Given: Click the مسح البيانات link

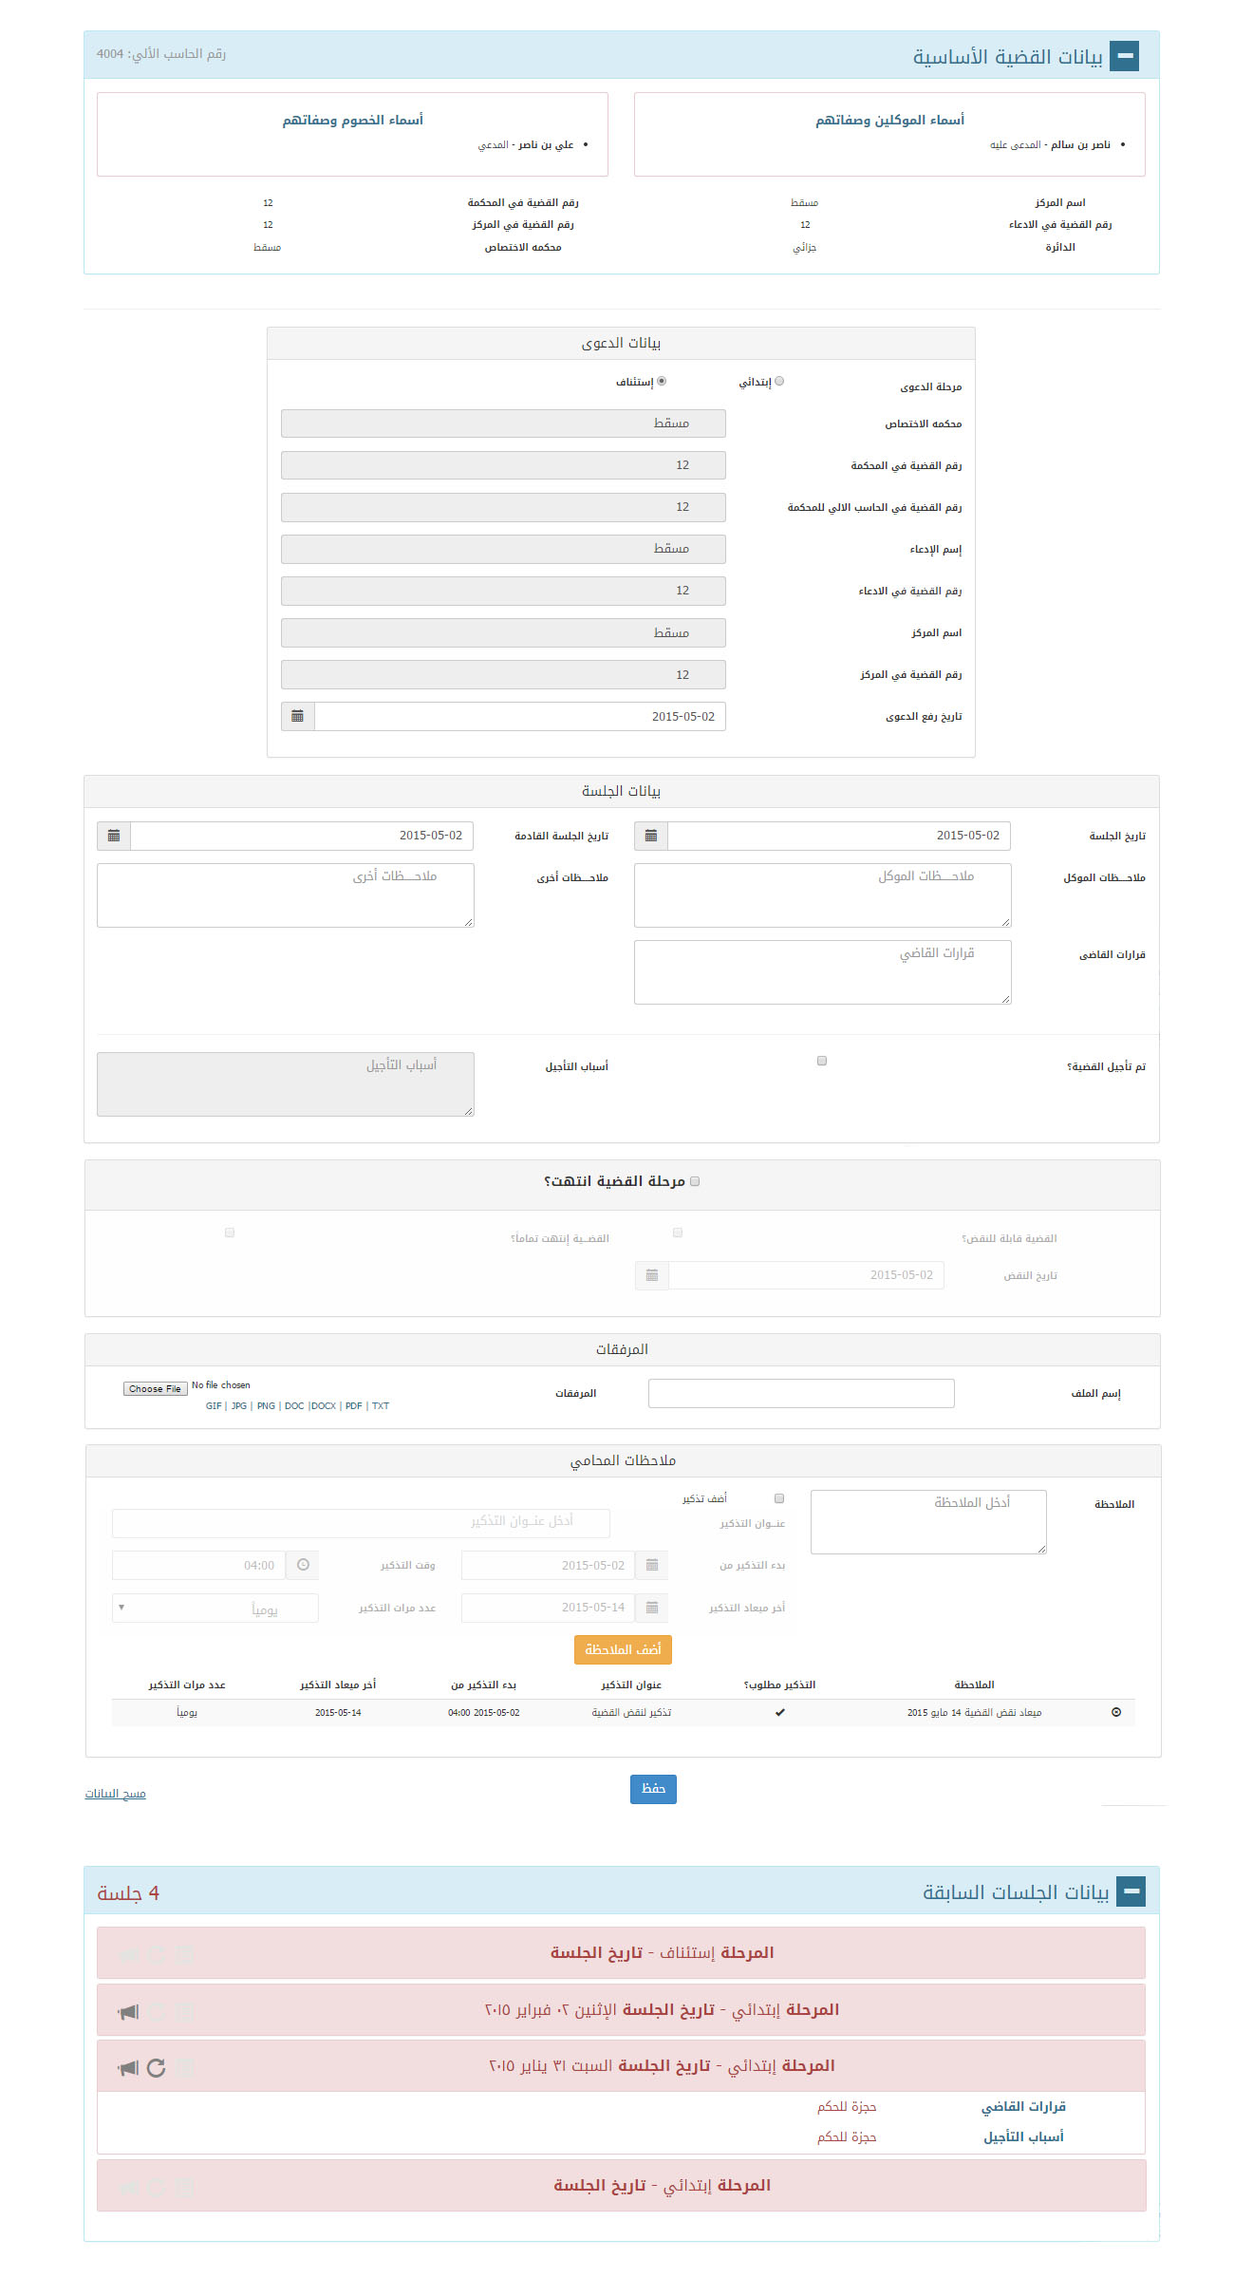Looking at the screenshot, I should tap(115, 1794).
